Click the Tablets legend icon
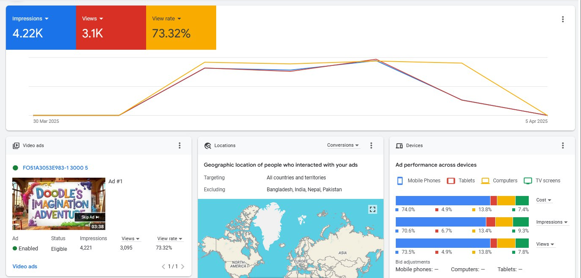Image resolution: width=581 pixels, height=278 pixels. [x=451, y=181]
